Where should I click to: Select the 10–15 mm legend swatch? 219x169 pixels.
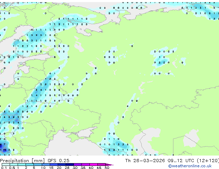[x=46, y=165]
